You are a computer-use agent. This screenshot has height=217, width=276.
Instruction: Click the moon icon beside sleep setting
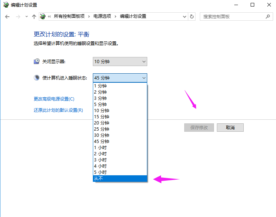point(37,78)
